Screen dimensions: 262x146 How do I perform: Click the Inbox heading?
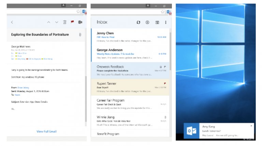click(x=102, y=22)
